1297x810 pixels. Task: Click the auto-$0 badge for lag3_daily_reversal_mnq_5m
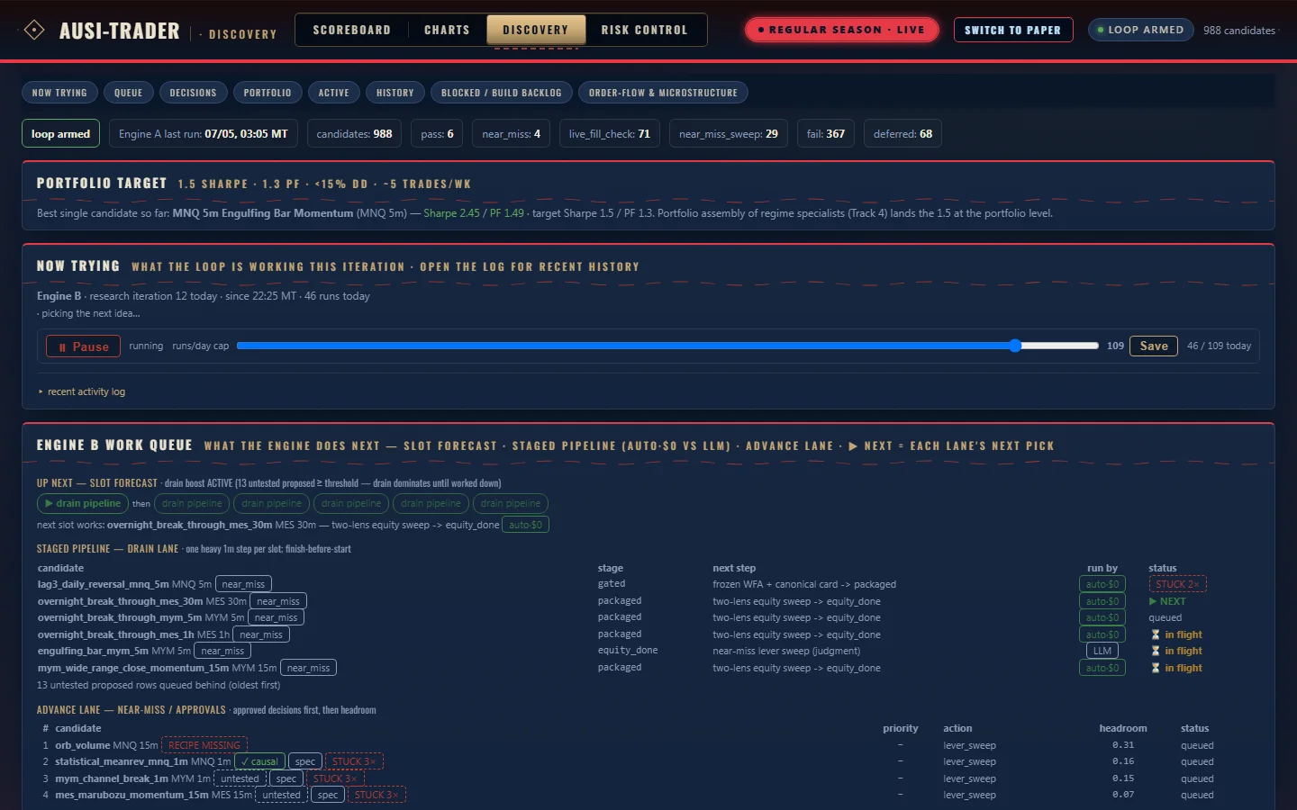(x=1102, y=584)
